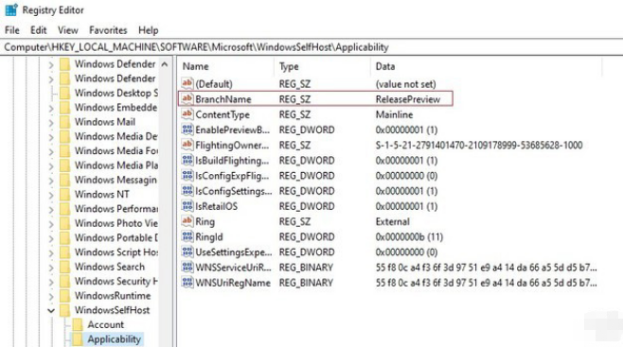Click the S-1-5-21-2791401470 SID data value
This screenshot has width=623, height=347.
click(479, 146)
